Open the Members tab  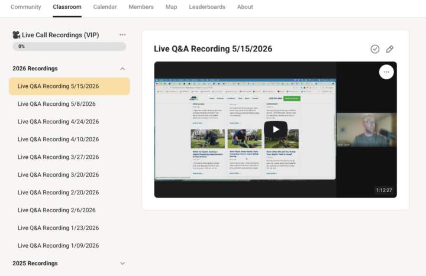pyautogui.click(x=141, y=7)
